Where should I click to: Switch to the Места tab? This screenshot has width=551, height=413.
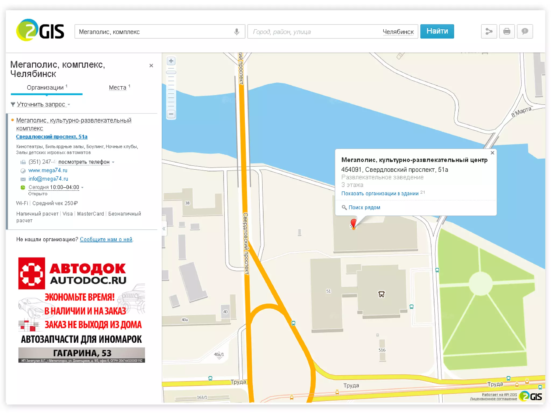(x=118, y=88)
